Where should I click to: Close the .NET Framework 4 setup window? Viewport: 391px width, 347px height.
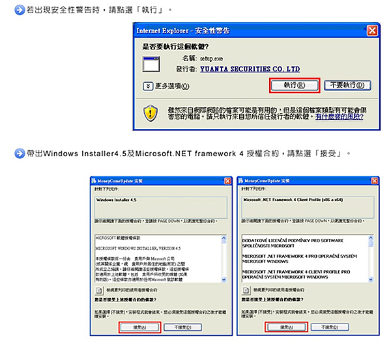coord(375,181)
